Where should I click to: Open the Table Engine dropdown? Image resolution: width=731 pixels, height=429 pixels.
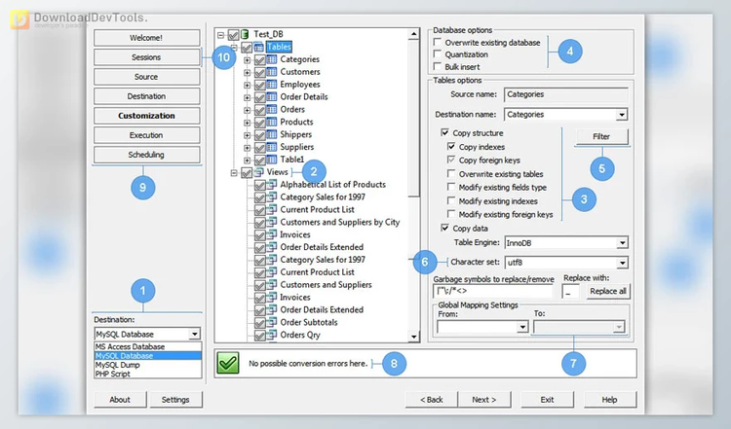[x=622, y=242]
